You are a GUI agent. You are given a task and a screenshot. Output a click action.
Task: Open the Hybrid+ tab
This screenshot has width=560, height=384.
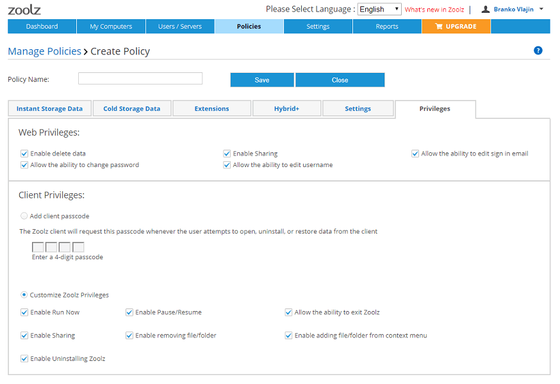point(287,109)
